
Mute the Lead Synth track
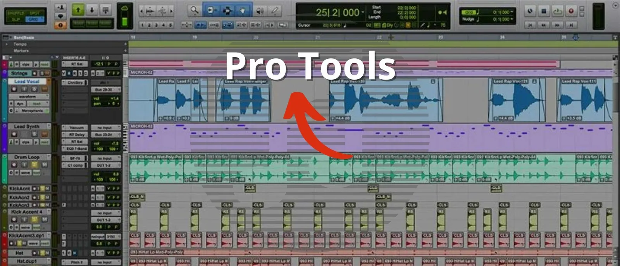(44, 134)
